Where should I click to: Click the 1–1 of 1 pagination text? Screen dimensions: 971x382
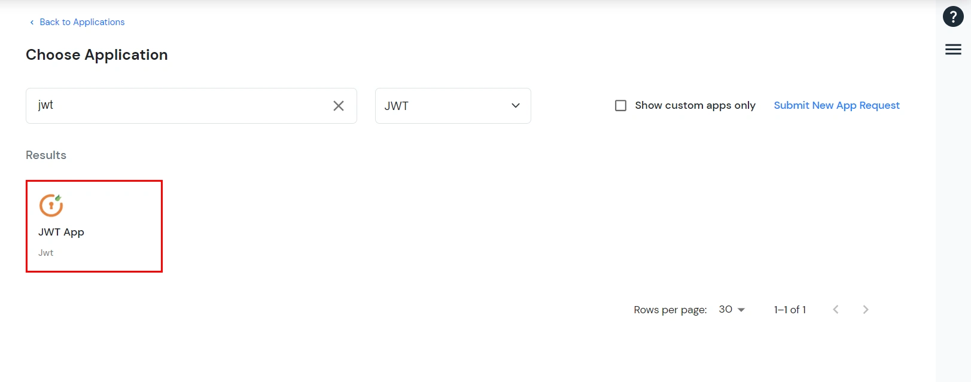click(790, 310)
